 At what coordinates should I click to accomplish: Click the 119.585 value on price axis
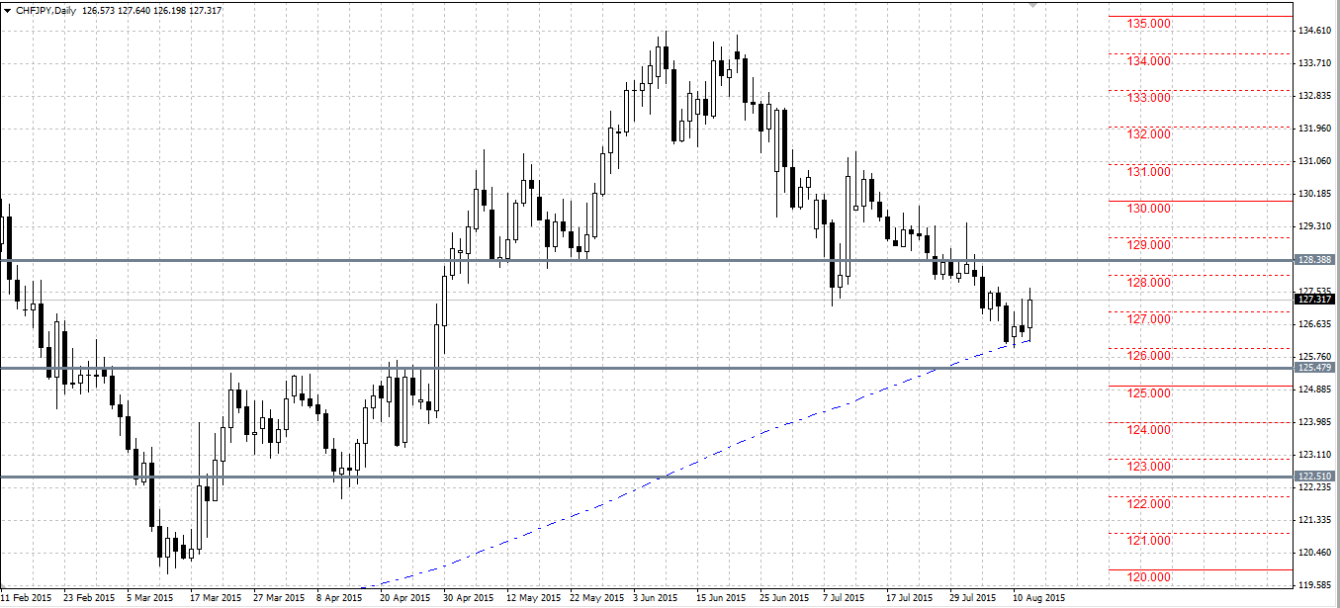click(1314, 584)
